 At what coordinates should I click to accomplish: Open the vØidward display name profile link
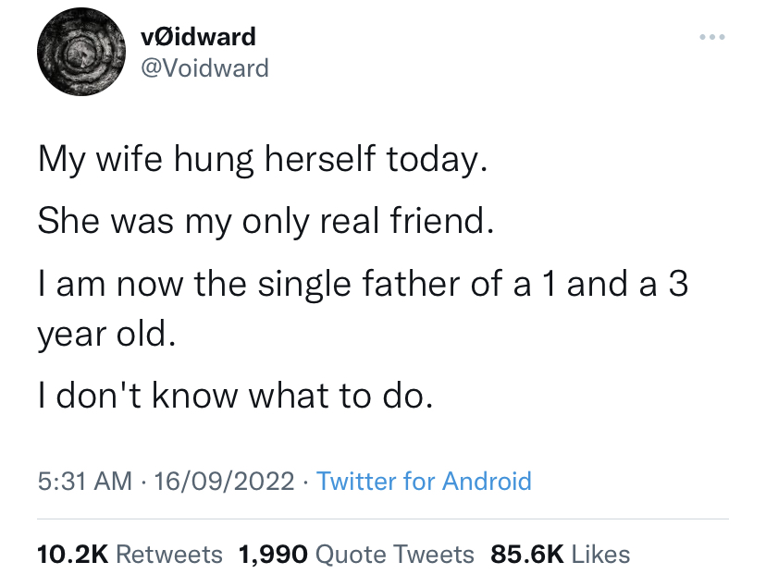click(x=198, y=37)
